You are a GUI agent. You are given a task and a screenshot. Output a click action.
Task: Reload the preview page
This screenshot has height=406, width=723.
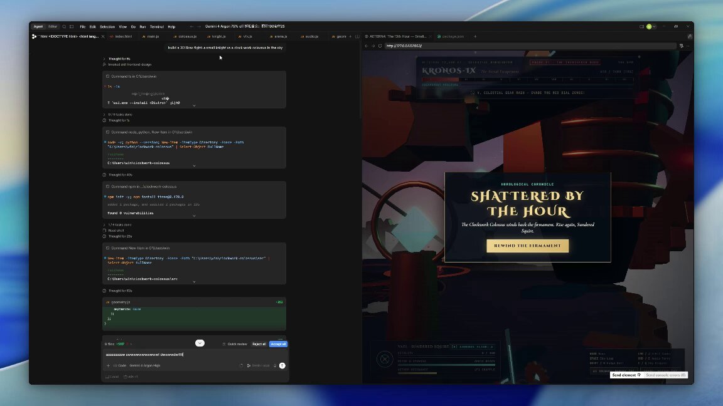pyautogui.click(x=380, y=46)
